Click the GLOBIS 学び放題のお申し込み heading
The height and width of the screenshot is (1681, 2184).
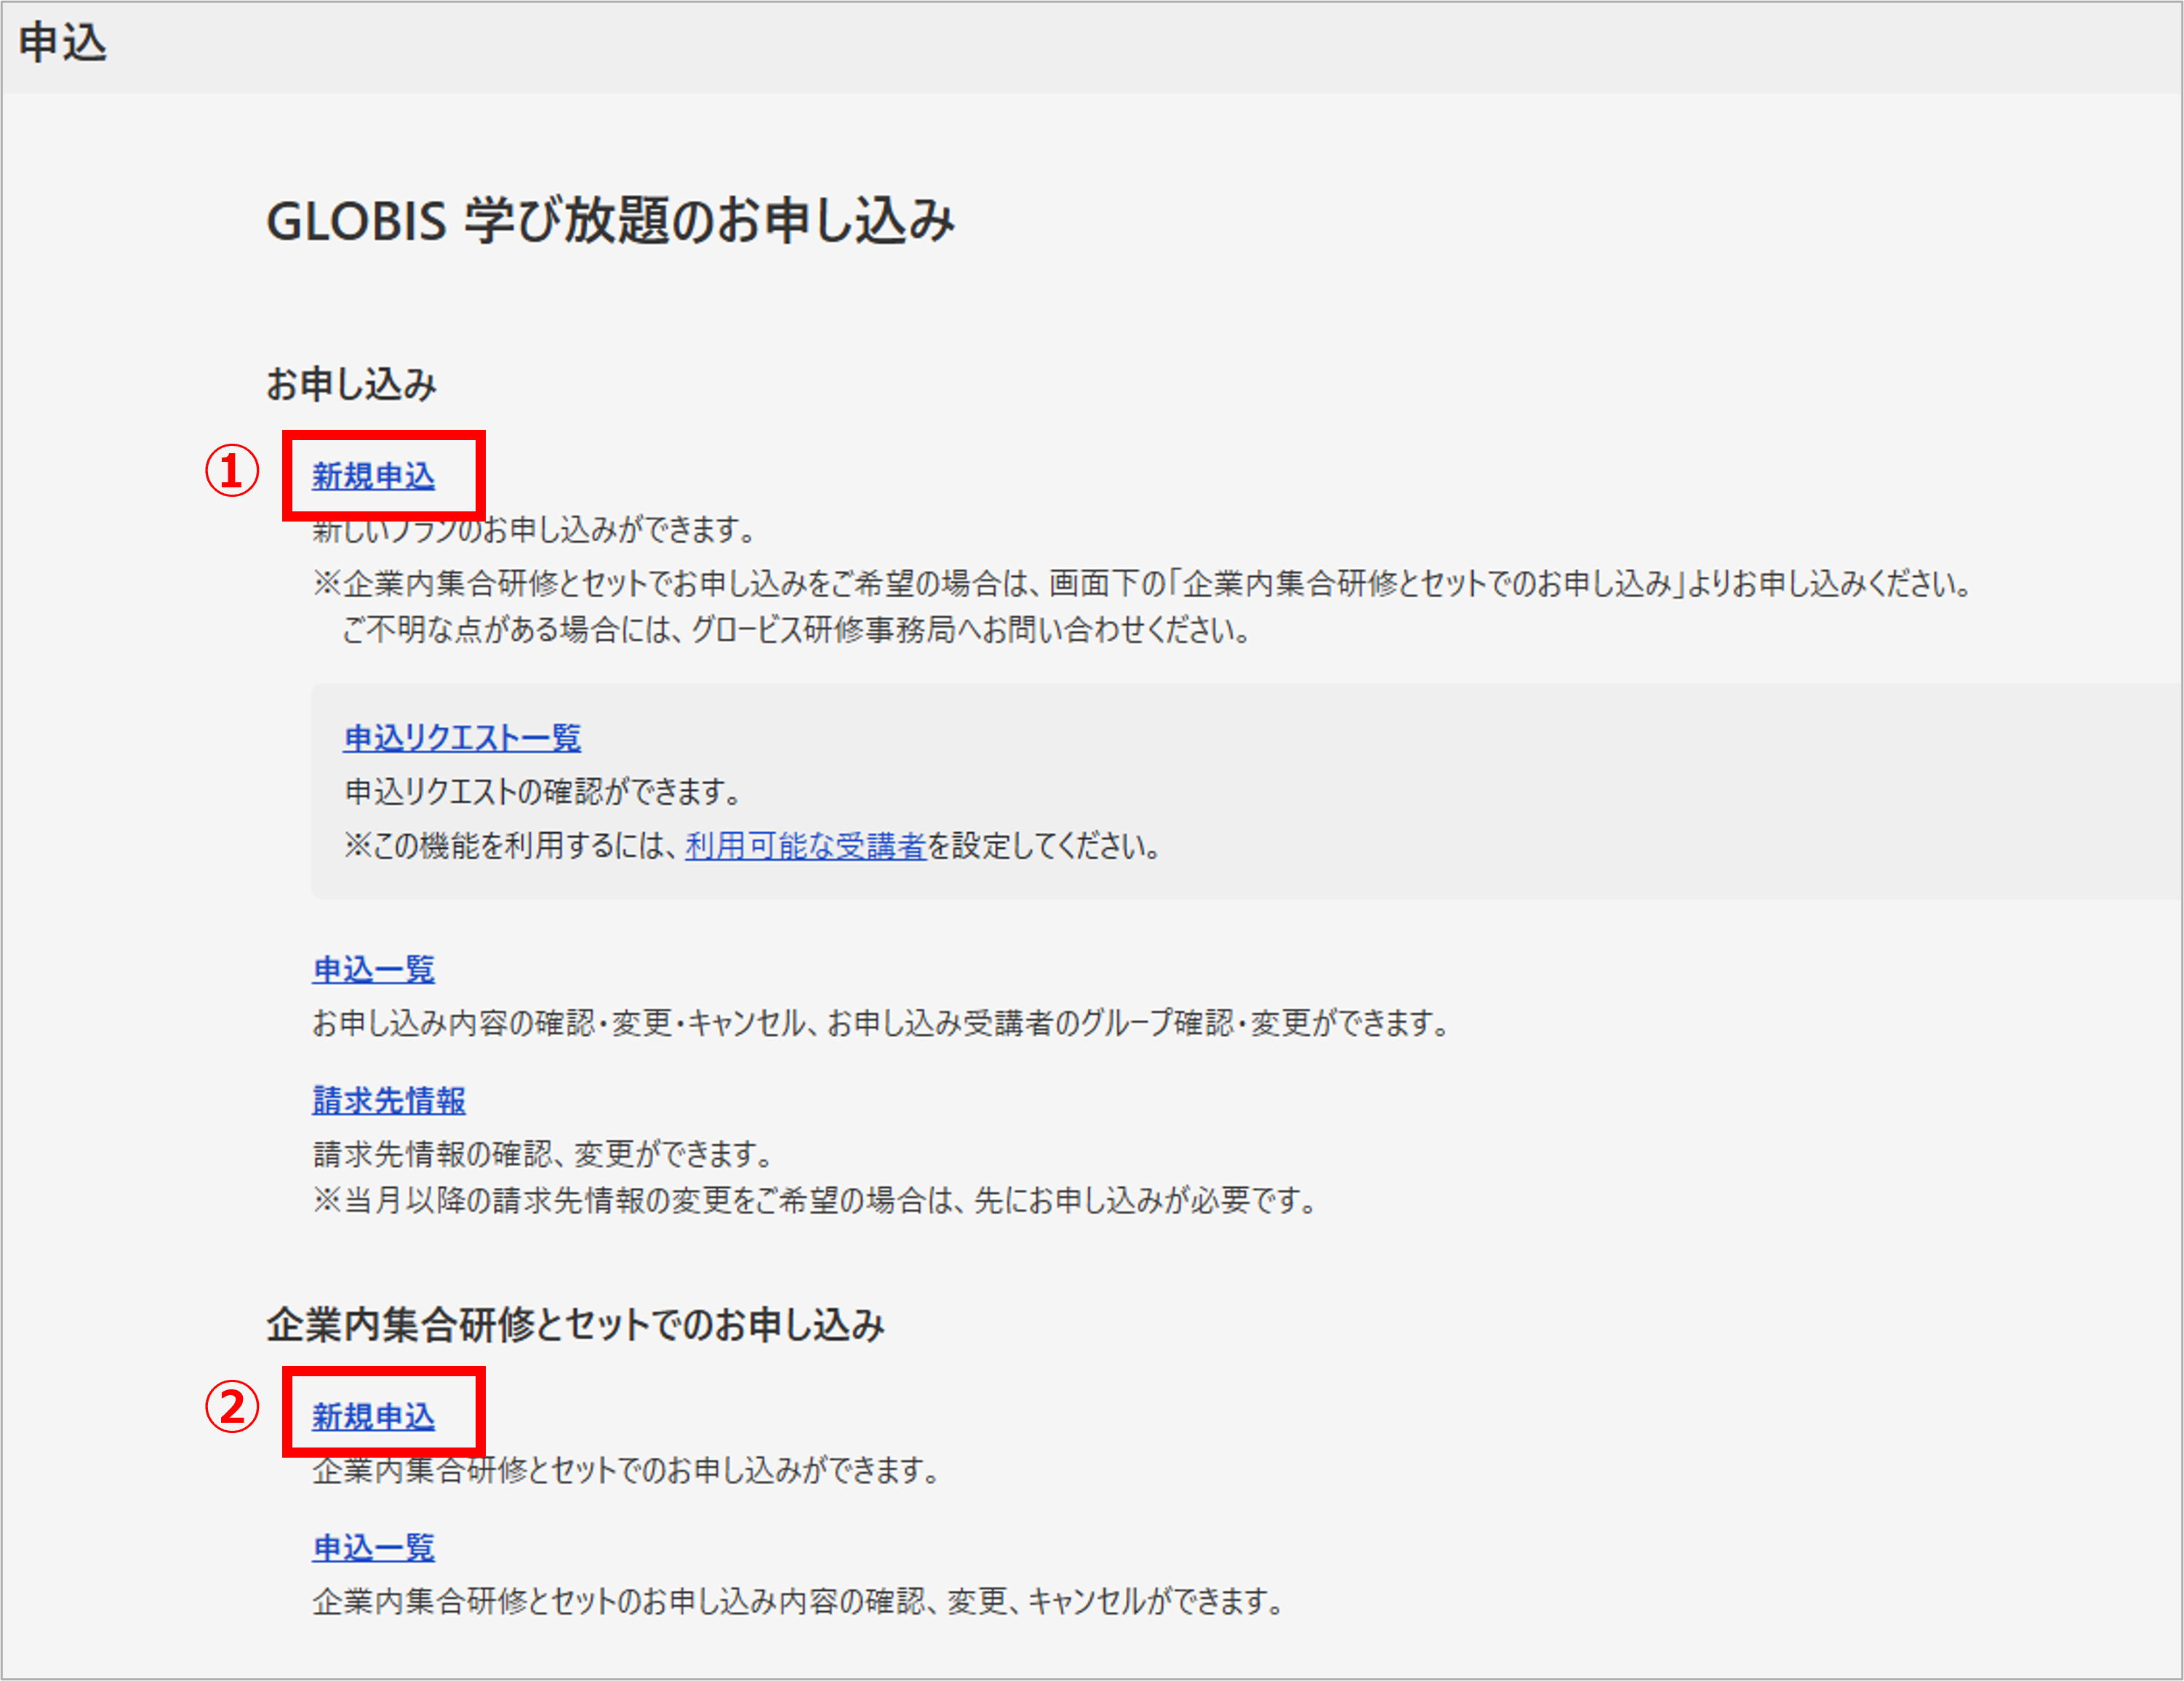click(610, 221)
